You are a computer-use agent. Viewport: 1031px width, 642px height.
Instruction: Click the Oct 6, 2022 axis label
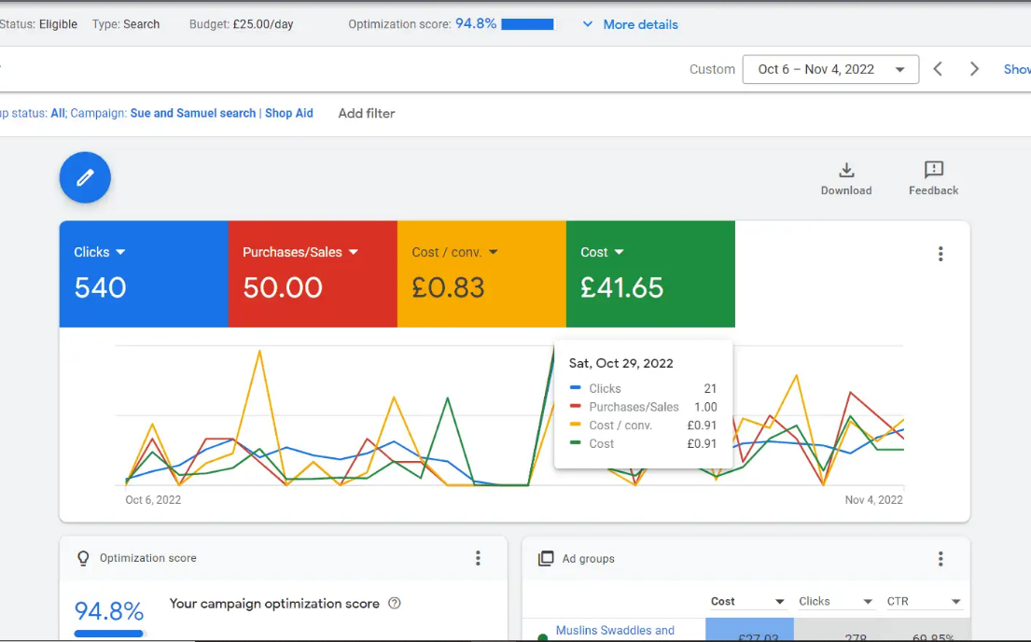153,500
